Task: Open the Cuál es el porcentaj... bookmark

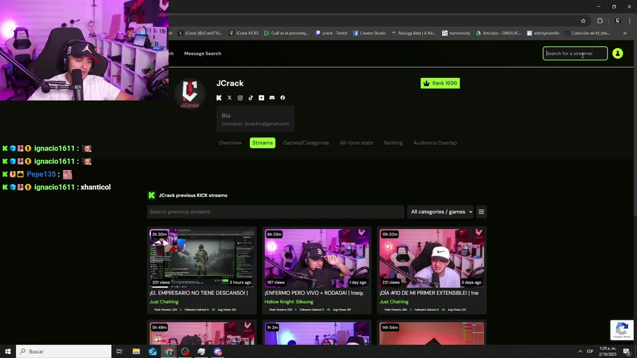Action: point(287,33)
